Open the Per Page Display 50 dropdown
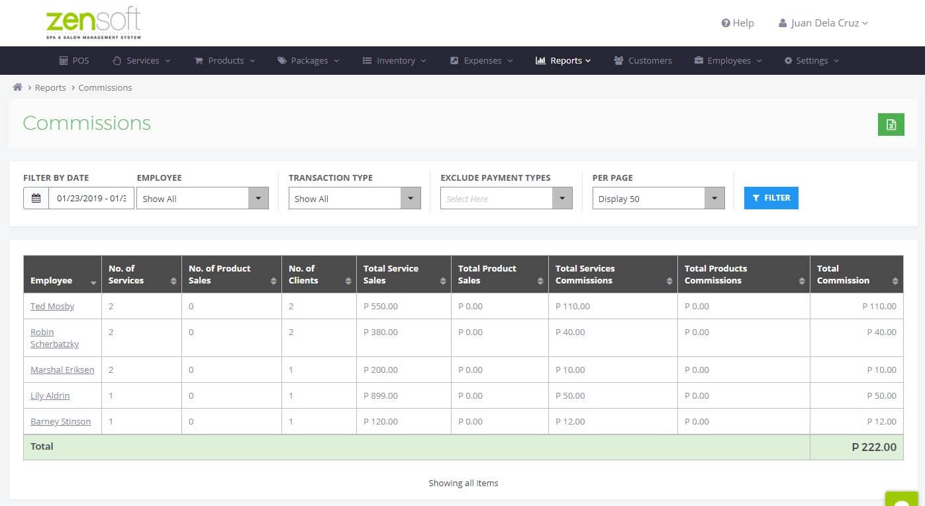 pyautogui.click(x=659, y=198)
